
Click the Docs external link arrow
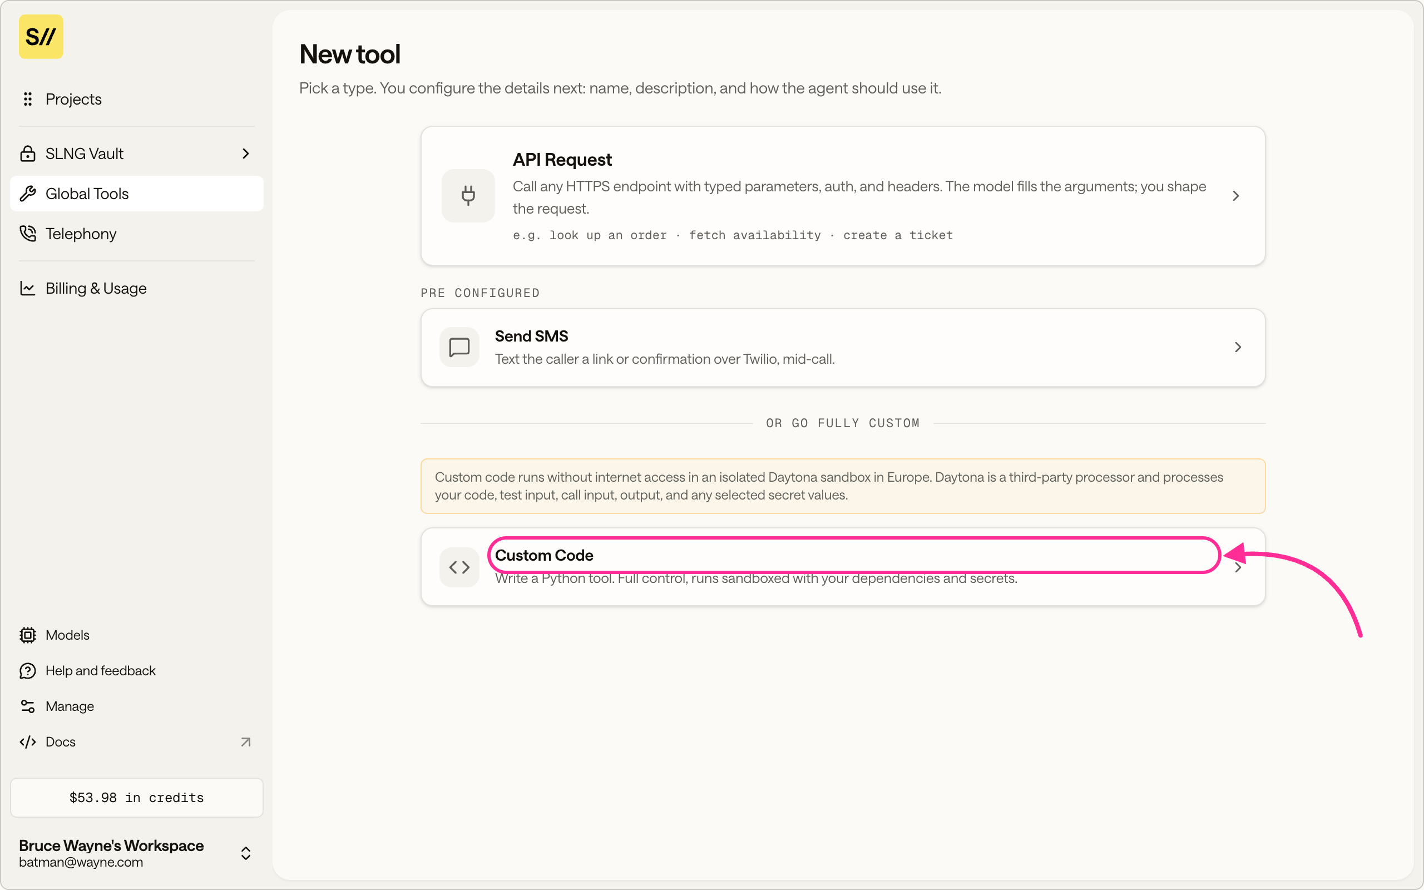246,741
